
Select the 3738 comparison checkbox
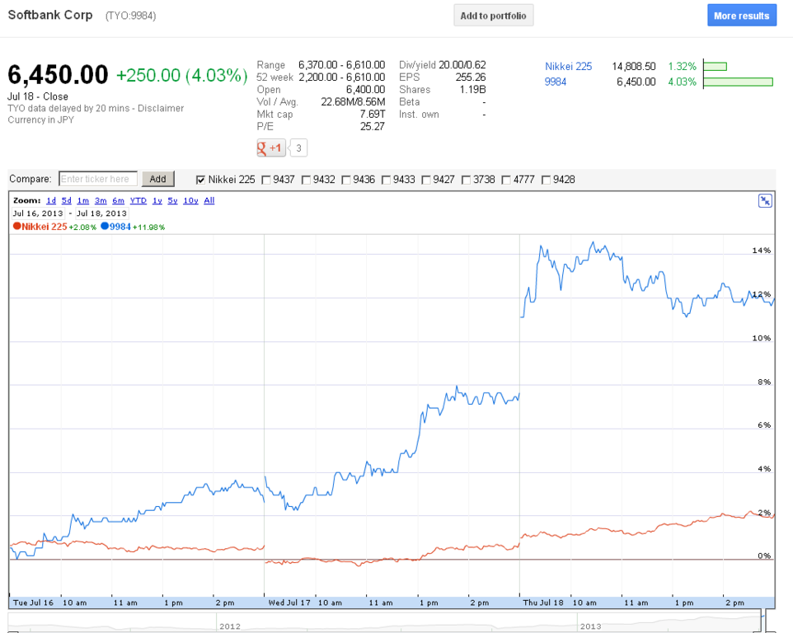(x=466, y=180)
